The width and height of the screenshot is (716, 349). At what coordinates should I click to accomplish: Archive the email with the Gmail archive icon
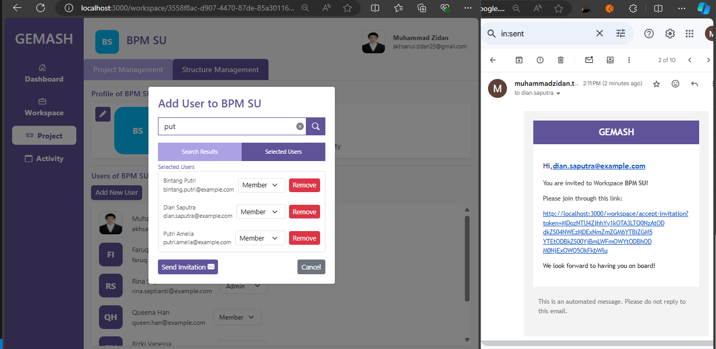pos(519,60)
